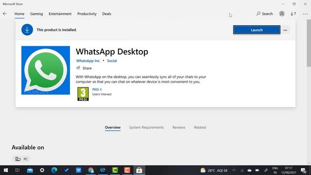Open the blue checkmark To Do app
The height and width of the screenshot is (175, 311).
pyautogui.click(x=67, y=170)
